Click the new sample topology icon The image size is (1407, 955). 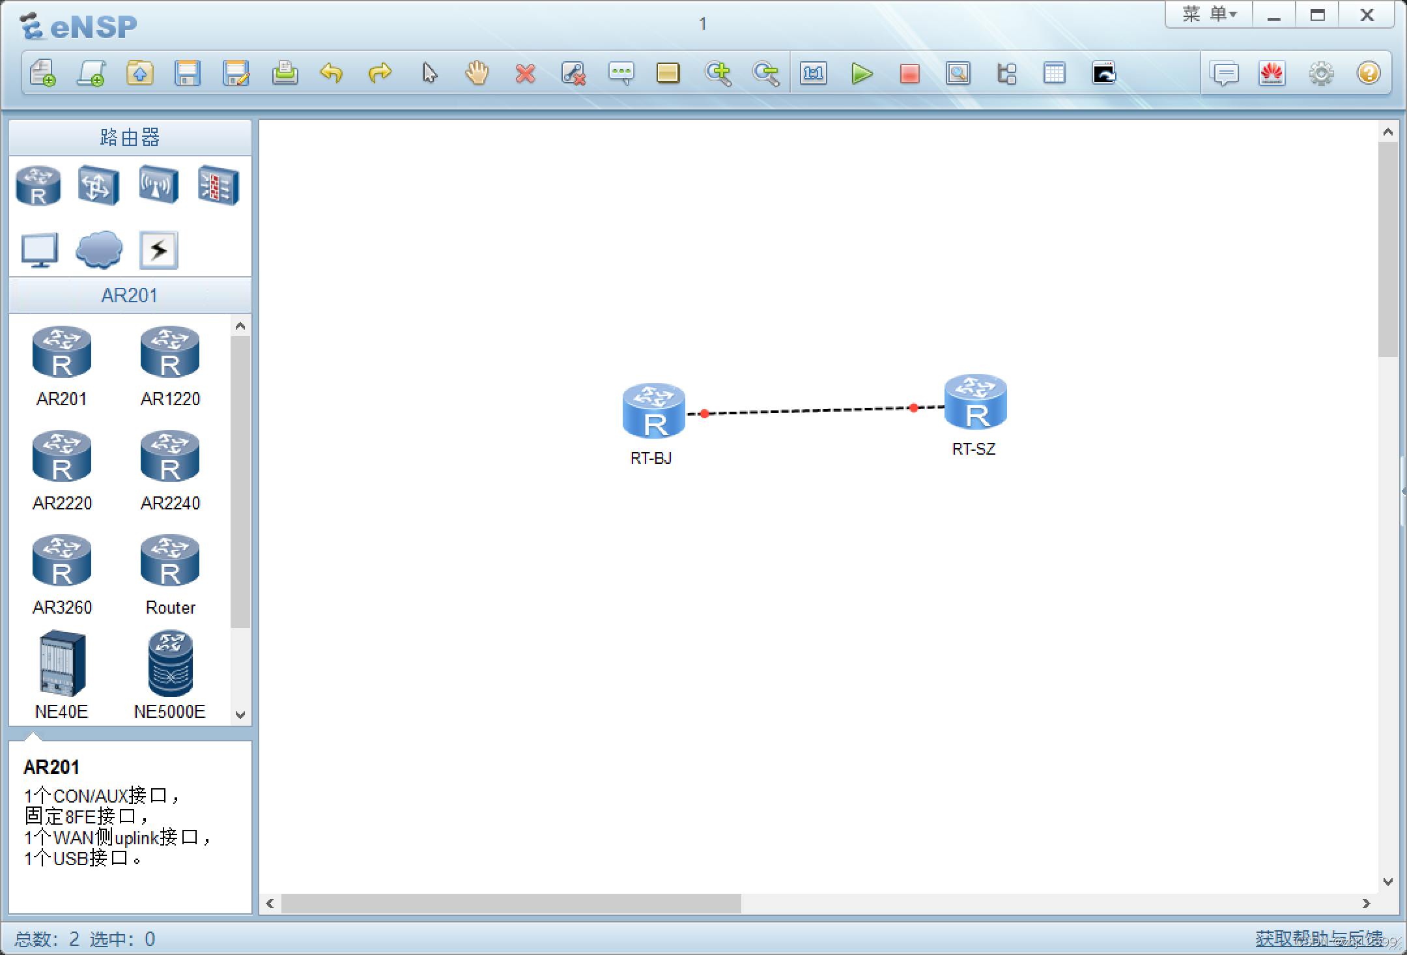coord(91,73)
